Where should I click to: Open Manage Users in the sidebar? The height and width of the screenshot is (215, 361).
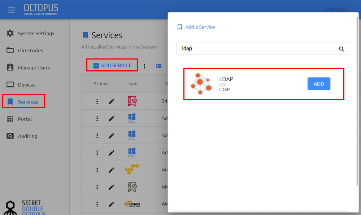28,67
